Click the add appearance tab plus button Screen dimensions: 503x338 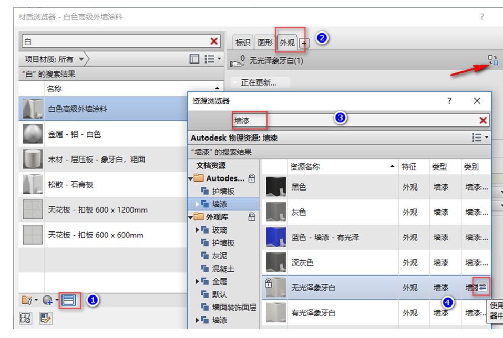click(304, 42)
